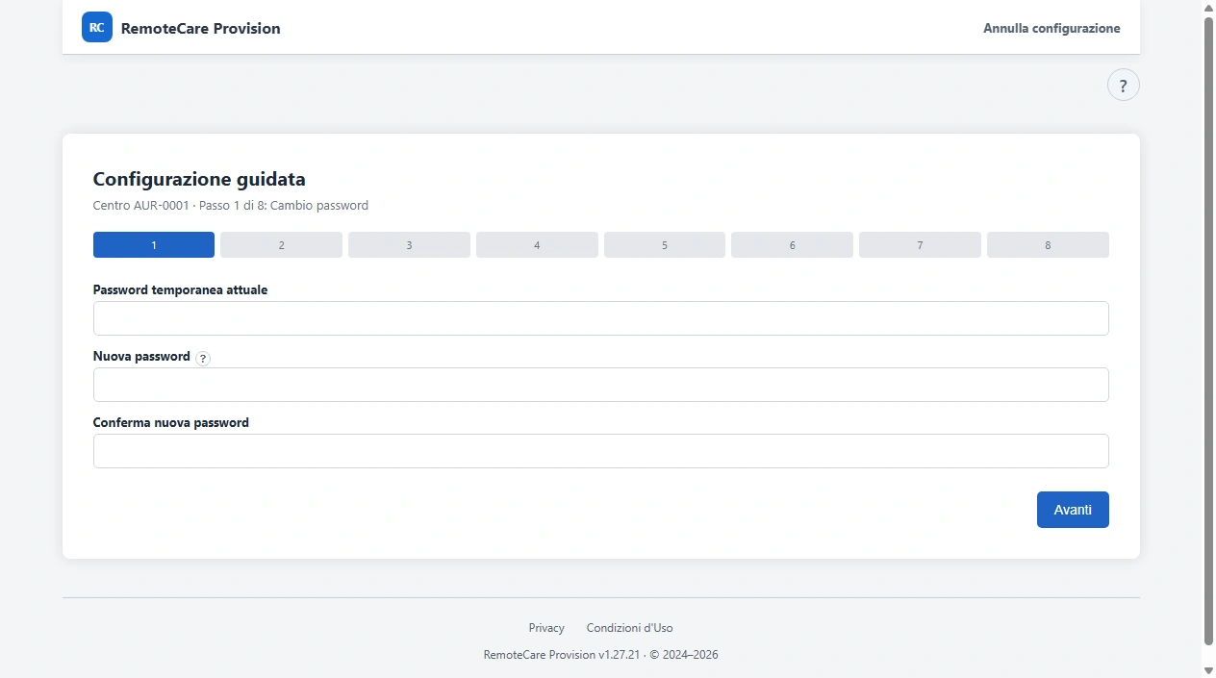Click the RemoteCare Provision title

pos(201,28)
